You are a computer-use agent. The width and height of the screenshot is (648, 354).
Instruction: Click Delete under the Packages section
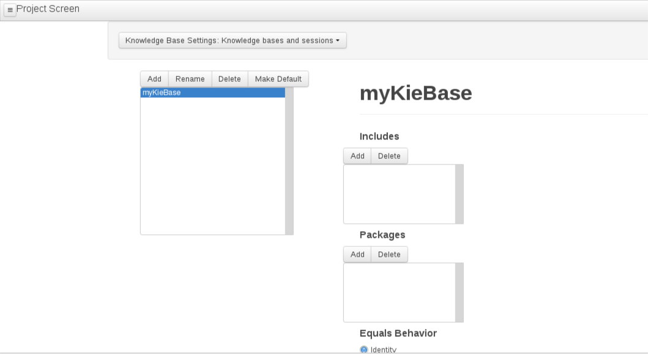click(x=389, y=254)
